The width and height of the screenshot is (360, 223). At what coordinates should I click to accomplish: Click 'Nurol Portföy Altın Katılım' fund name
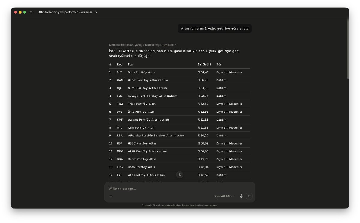[x=147, y=88]
